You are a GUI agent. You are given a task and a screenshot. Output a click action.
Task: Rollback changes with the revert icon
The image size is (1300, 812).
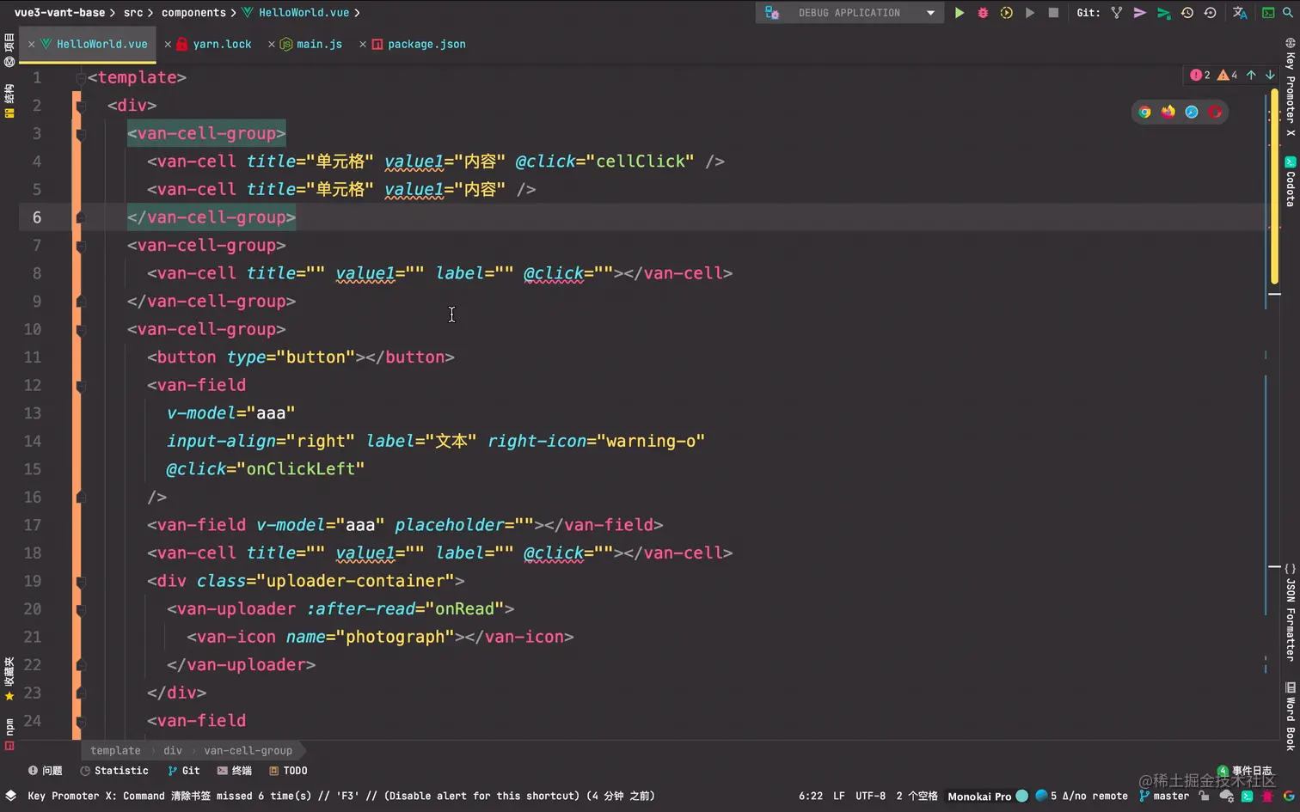coord(1210,13)
